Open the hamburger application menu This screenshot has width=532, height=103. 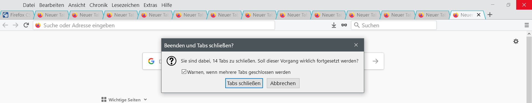point(527,25)
